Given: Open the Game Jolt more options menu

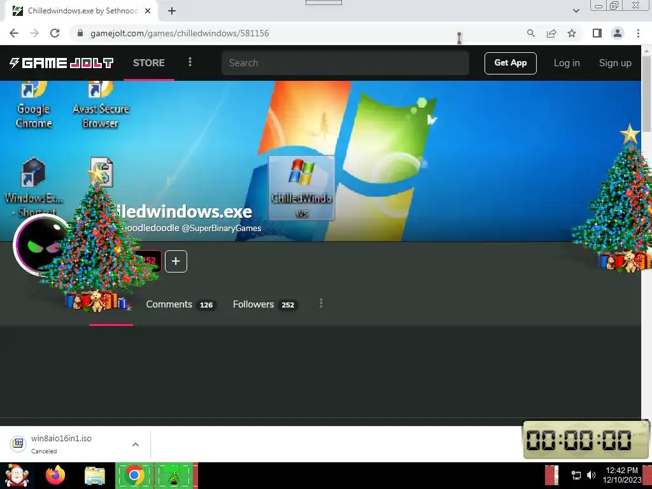Looking at the screenshot, I should click(x=190, y=62).
